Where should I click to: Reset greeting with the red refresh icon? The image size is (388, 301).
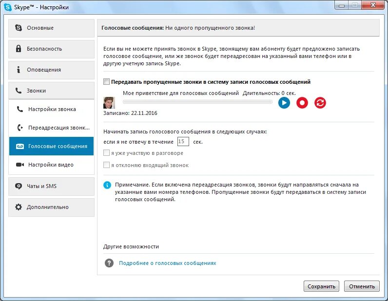[320, 103]
